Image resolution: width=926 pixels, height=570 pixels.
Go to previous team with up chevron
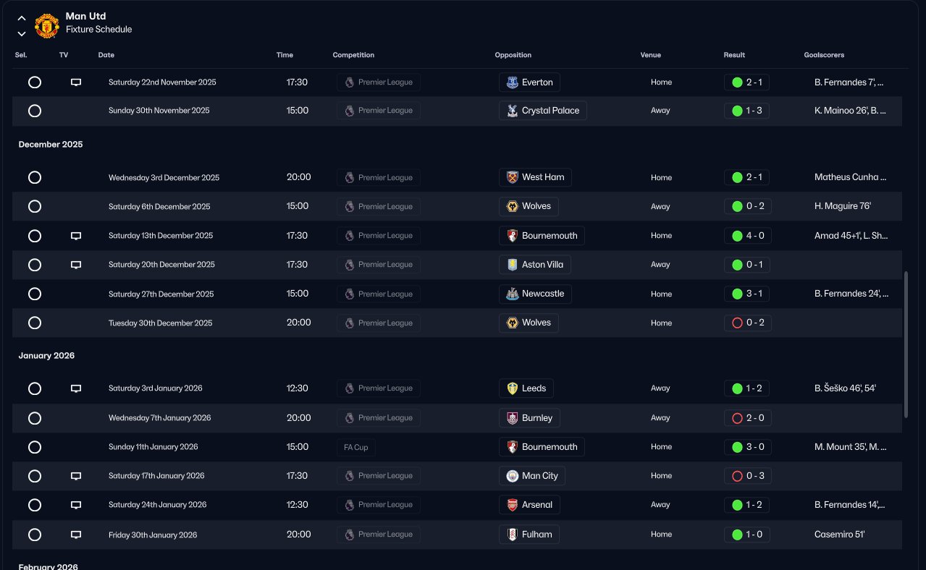point(22,18)
